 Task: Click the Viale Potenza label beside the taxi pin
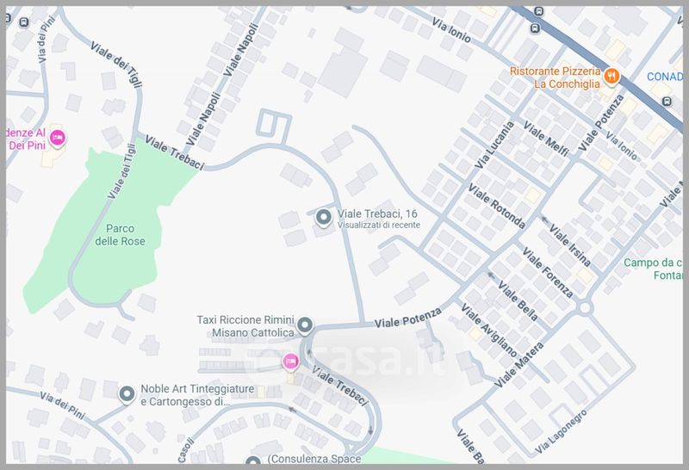(x=407, y=318)
